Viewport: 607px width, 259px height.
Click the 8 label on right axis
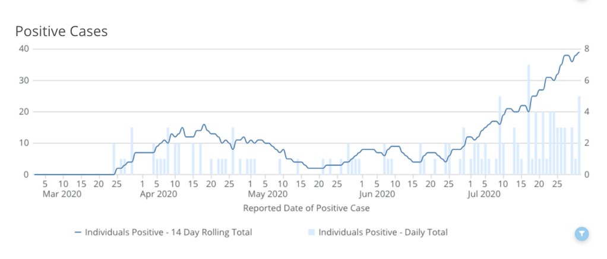587,49
